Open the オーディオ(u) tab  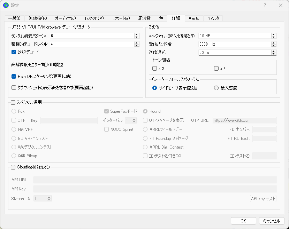66,18
